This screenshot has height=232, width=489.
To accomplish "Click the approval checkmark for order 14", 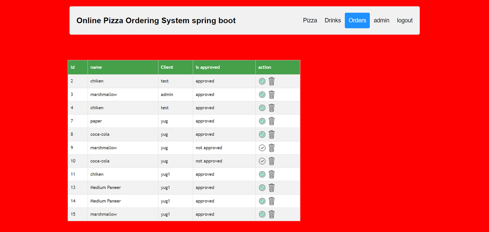I will coord(262,201).
